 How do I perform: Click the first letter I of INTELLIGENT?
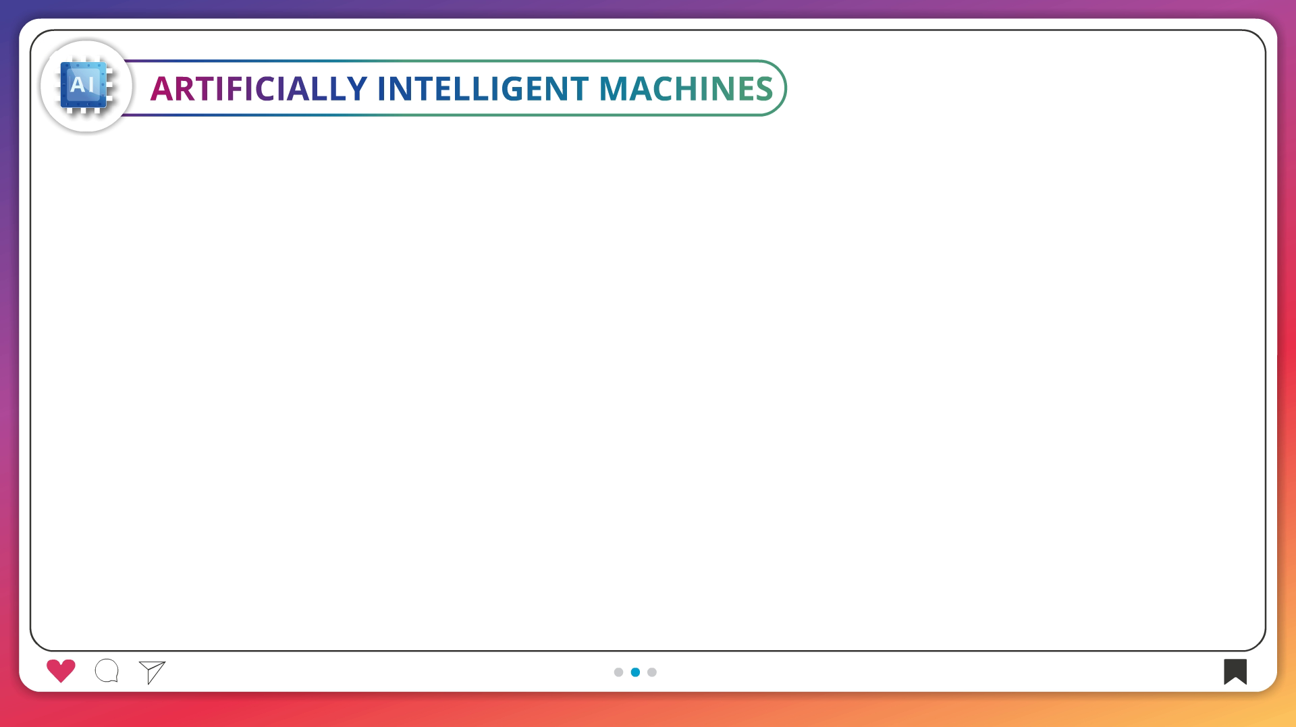(382, 89)
